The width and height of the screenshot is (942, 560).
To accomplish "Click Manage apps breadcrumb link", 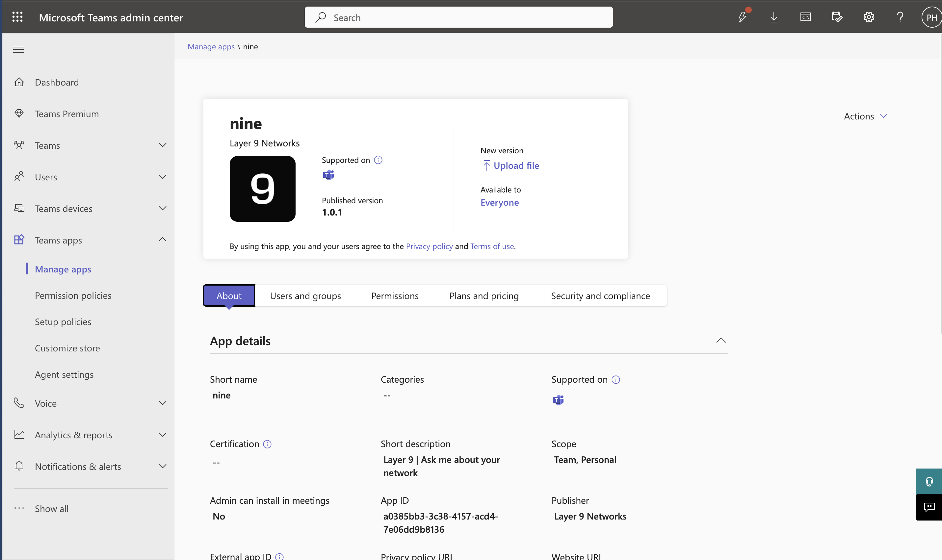I will (x=211, y=46).
